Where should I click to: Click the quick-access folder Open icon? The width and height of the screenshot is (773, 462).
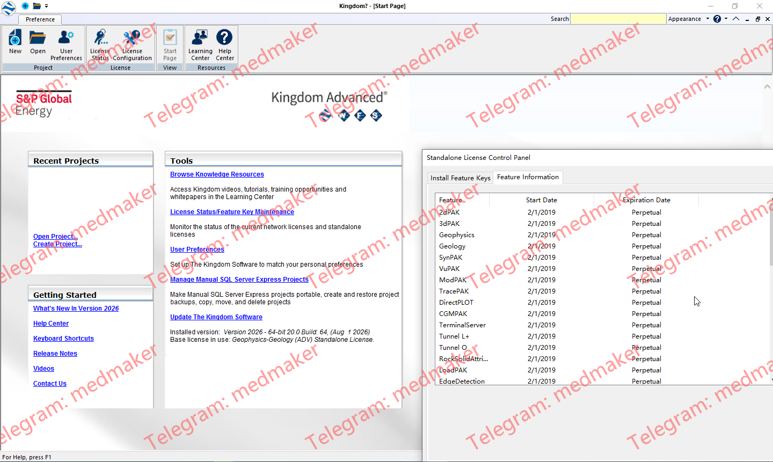point(37,6)
